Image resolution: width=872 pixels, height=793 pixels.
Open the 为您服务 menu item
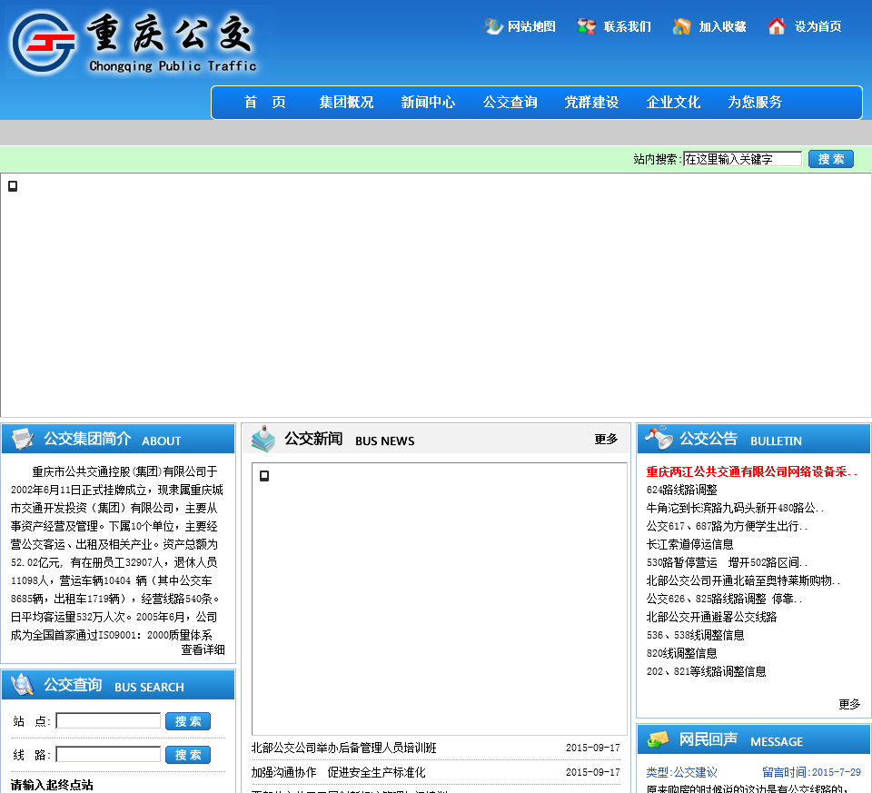[755, 103]
